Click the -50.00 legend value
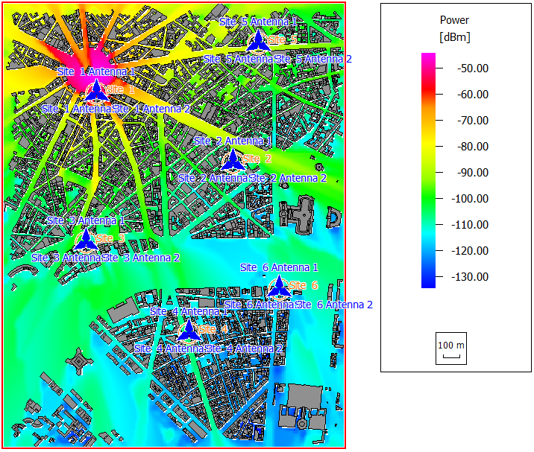 [471, 69]
